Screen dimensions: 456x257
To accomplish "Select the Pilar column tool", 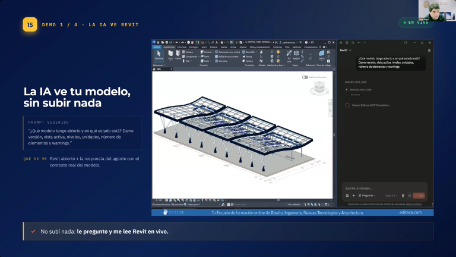I will pos(186,61).
